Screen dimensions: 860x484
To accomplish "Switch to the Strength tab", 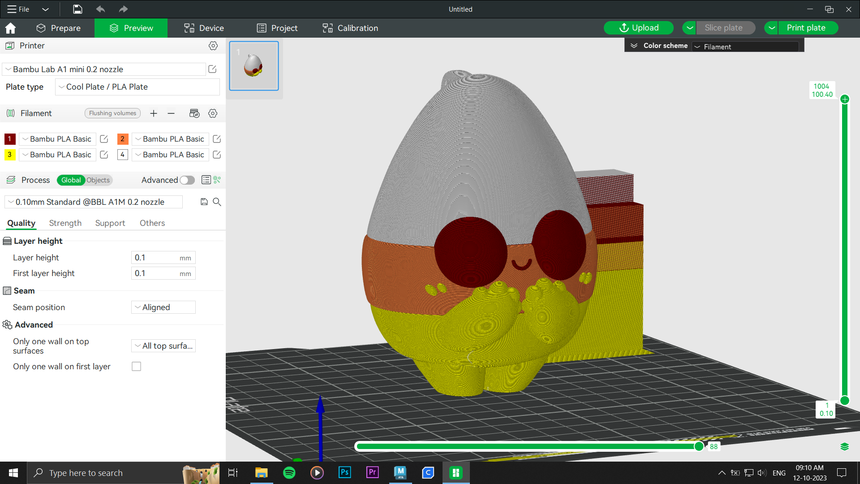I will click(65, 223).
